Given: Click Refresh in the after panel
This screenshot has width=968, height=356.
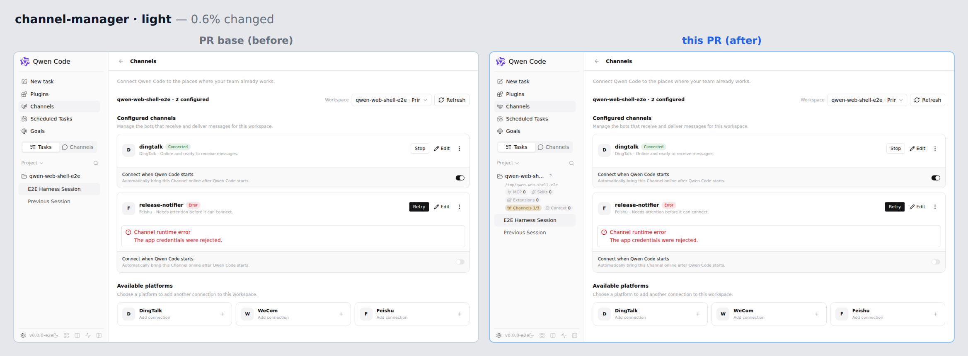Looking at the screenshot, I should [927, 100].
